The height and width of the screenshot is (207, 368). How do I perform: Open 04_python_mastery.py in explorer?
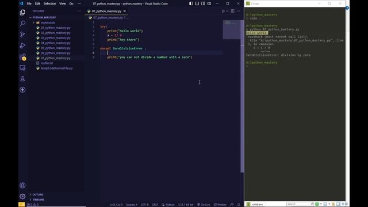(x=55, y=43)
